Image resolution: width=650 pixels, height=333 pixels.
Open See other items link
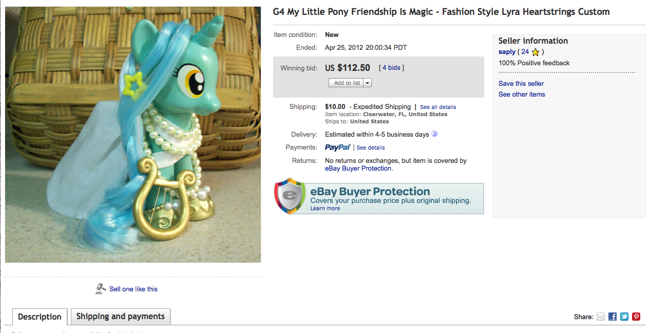click(522, 94)
